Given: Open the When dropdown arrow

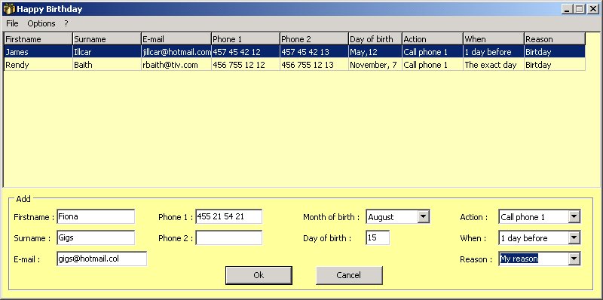Looking at the screenshot, I should 574,238.
